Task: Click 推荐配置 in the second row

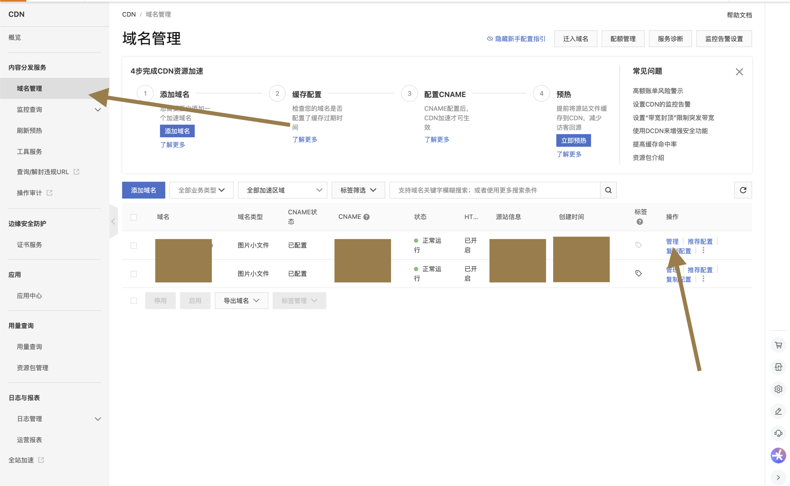Action: click(x=700, y=270)
